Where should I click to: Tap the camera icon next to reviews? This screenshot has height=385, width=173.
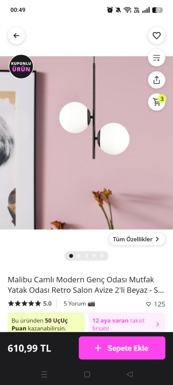(x=91, y=304)
